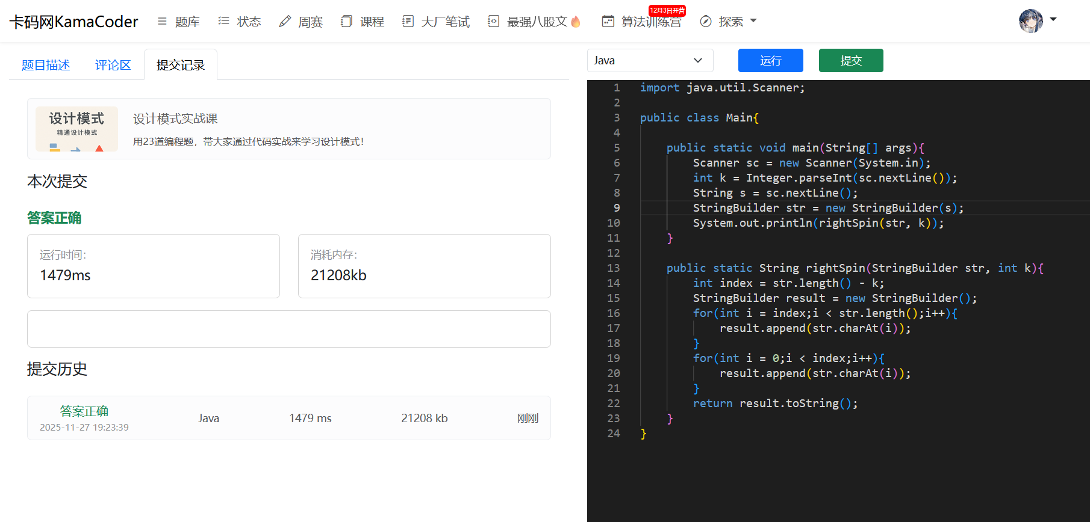
Task: Click the 周赛 pencil icon
Action: [285, 22]
